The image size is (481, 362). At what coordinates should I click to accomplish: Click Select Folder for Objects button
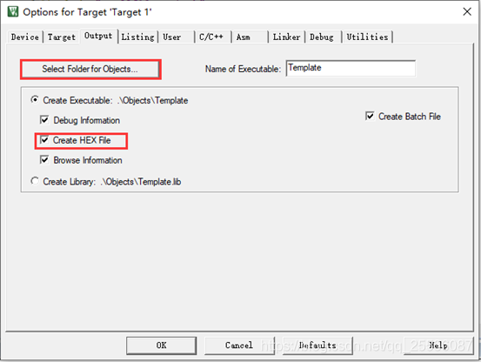[x=90, y=69]
